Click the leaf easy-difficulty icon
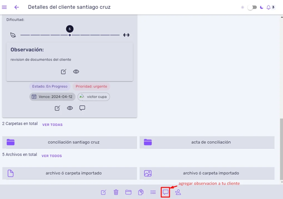Screen dimensions: 283x199 tap(13, 35)
